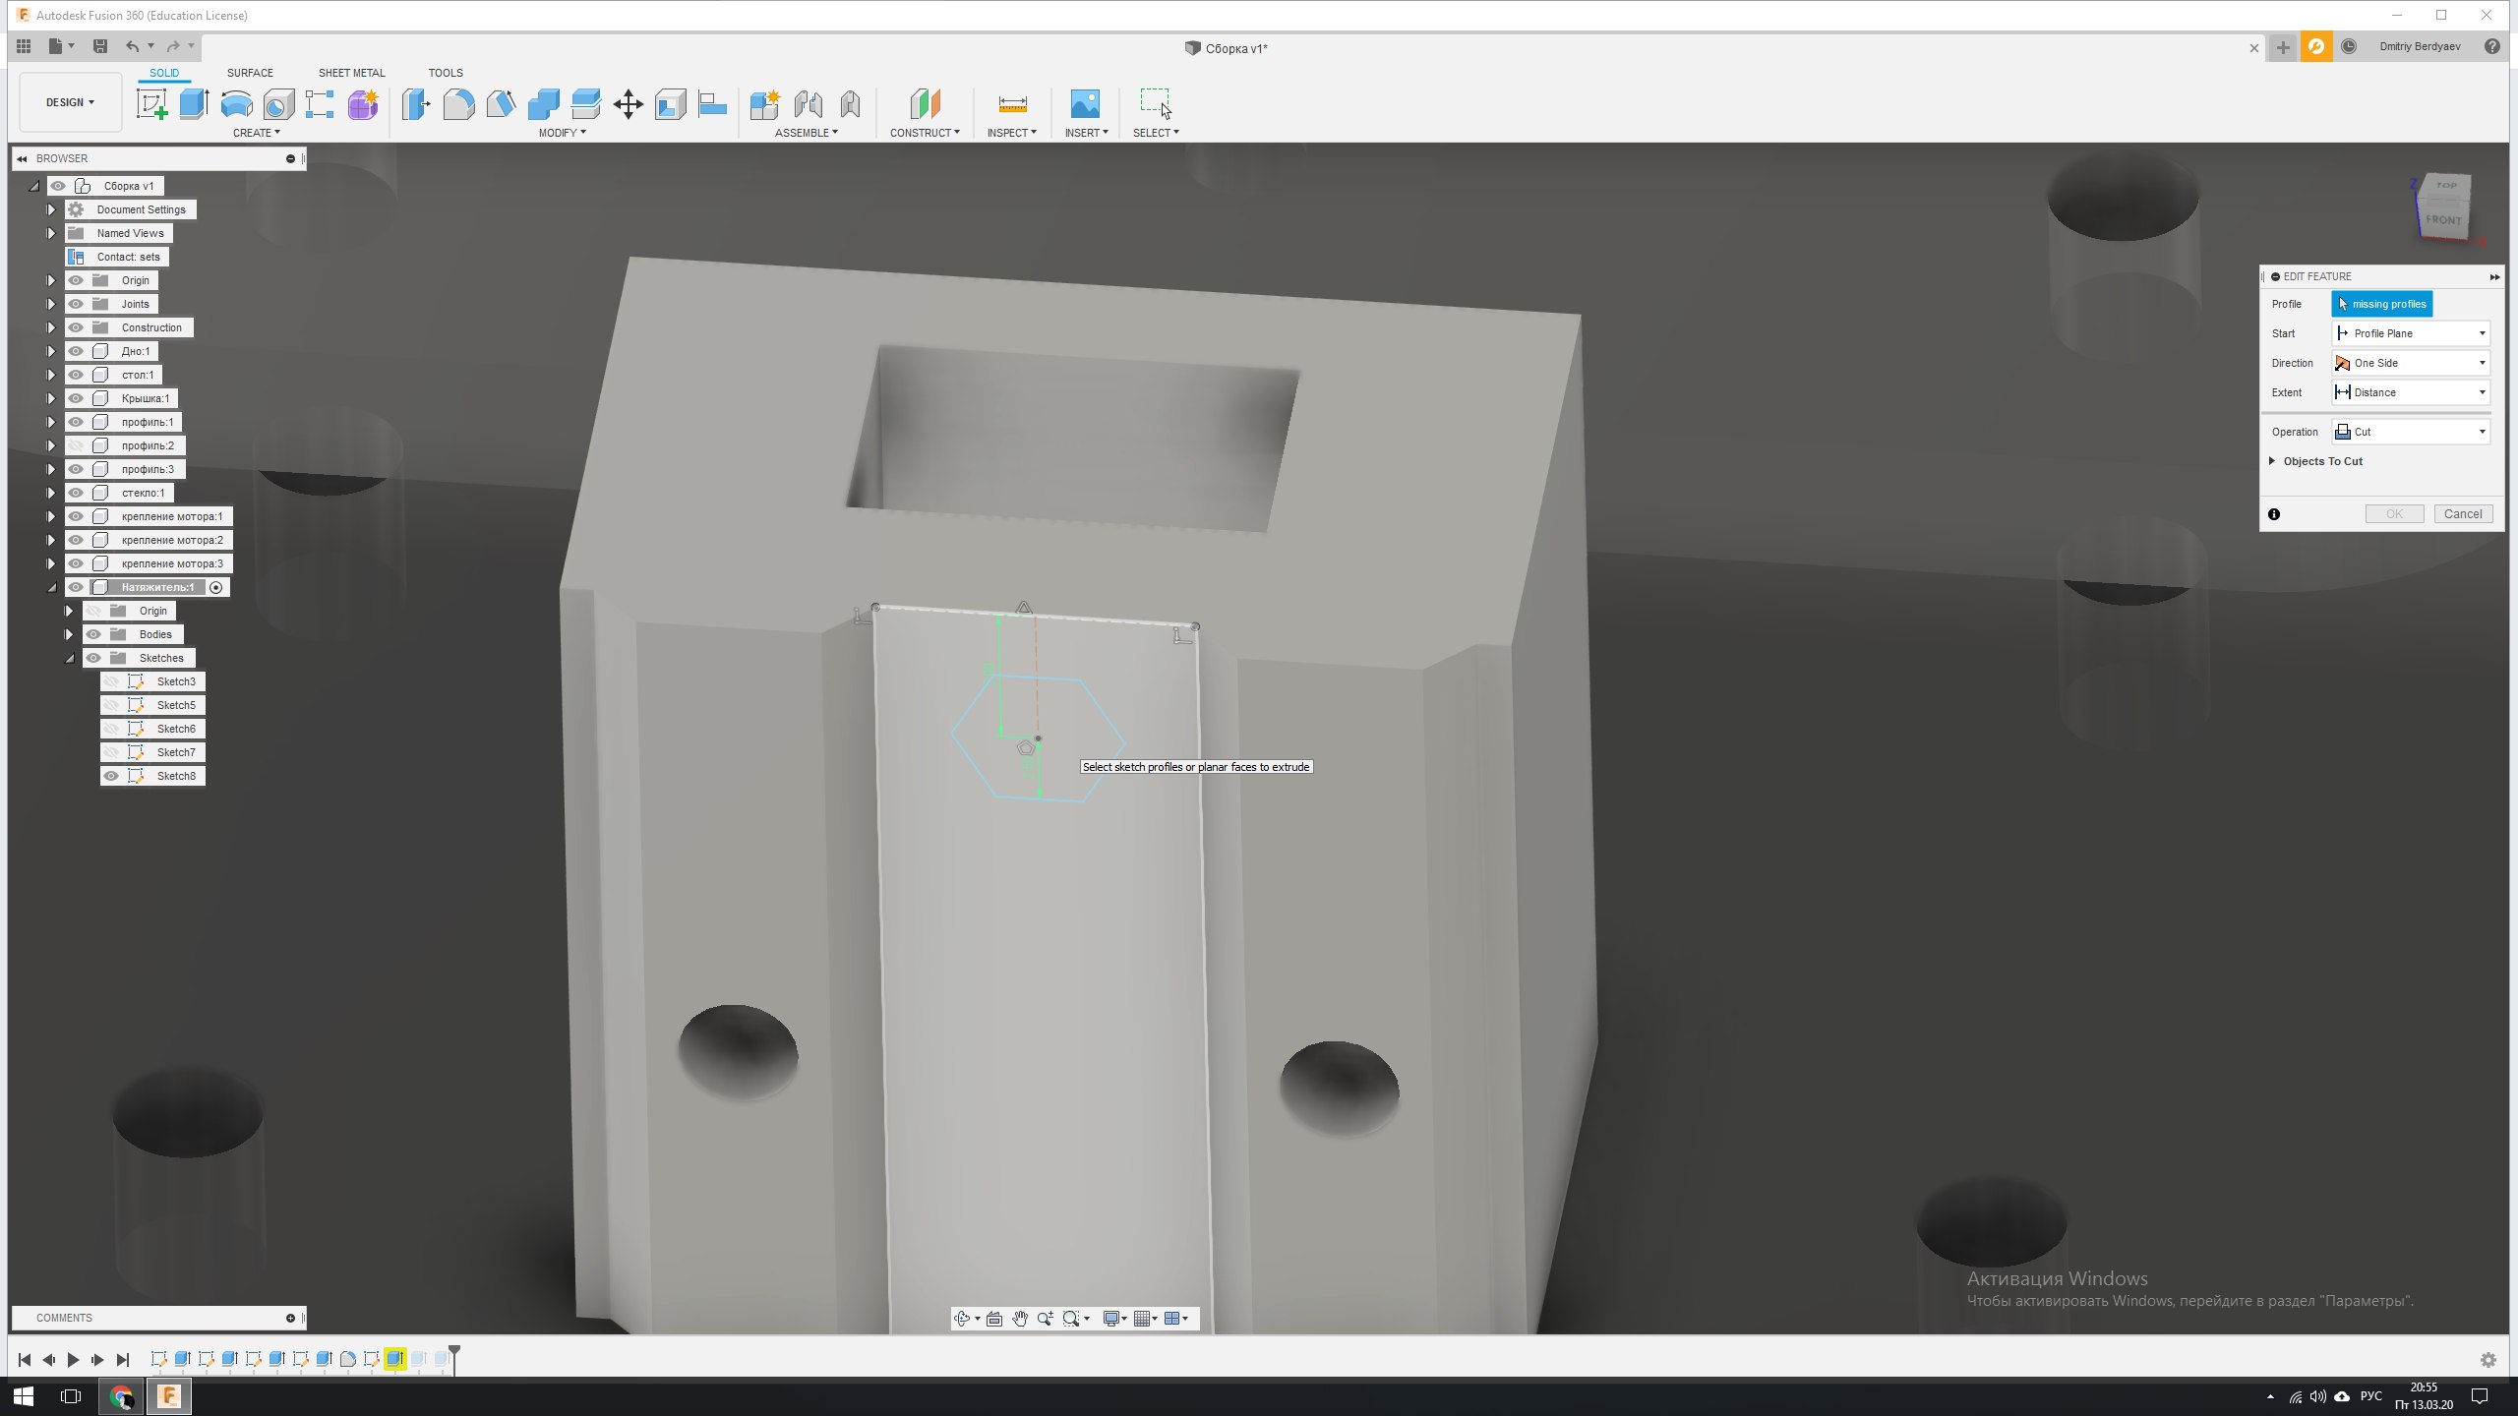Open the Extent Distance dropdown
Screen dimensions: 2518x1416
point(2410,392)
